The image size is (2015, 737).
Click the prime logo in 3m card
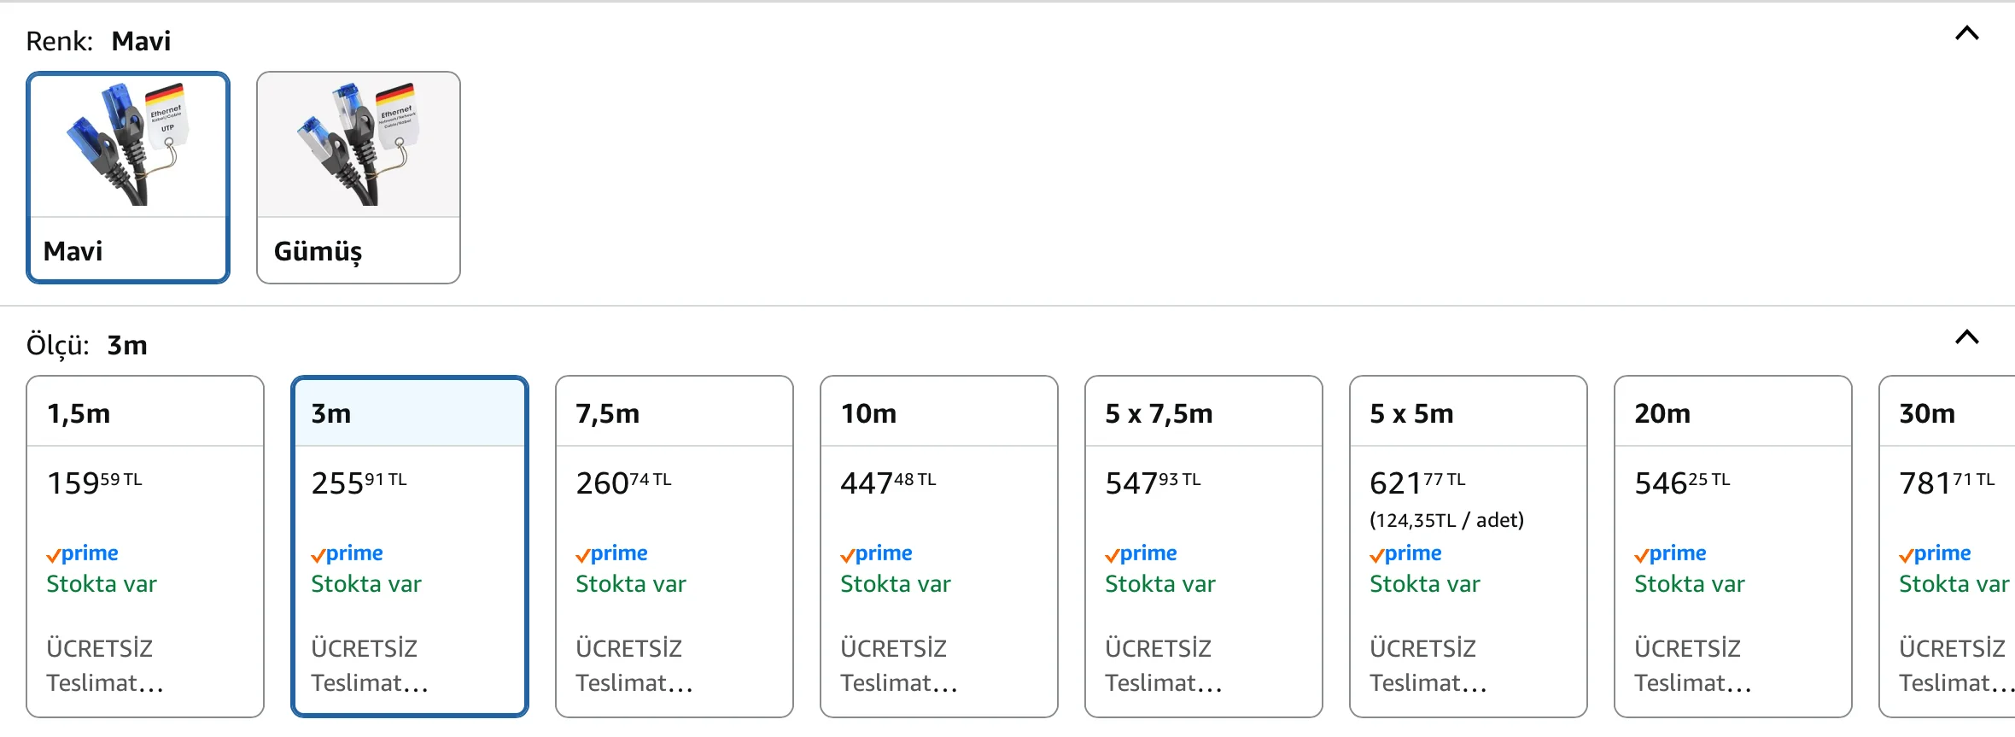(348, 553)
